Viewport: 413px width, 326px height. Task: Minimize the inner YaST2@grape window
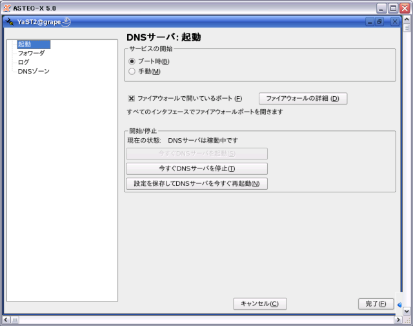(x=370, y=22)
